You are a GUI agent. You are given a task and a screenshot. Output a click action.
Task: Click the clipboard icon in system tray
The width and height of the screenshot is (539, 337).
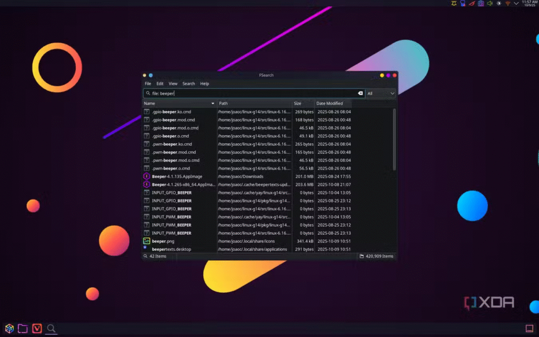tap(481, 3)
